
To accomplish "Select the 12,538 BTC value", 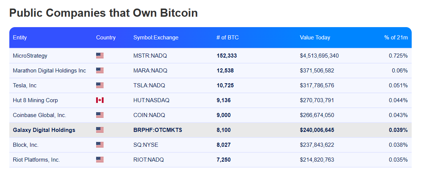I will coord(225,71).
